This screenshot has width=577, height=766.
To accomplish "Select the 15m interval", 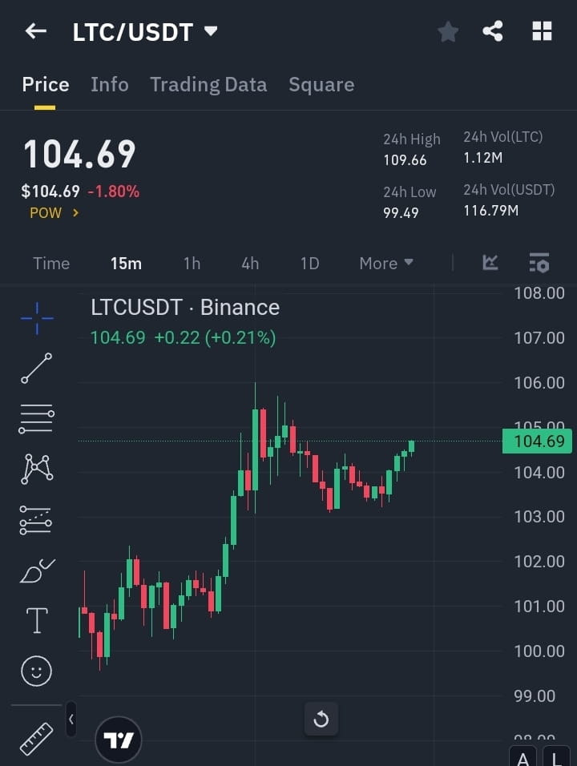I will pos(126,264).
